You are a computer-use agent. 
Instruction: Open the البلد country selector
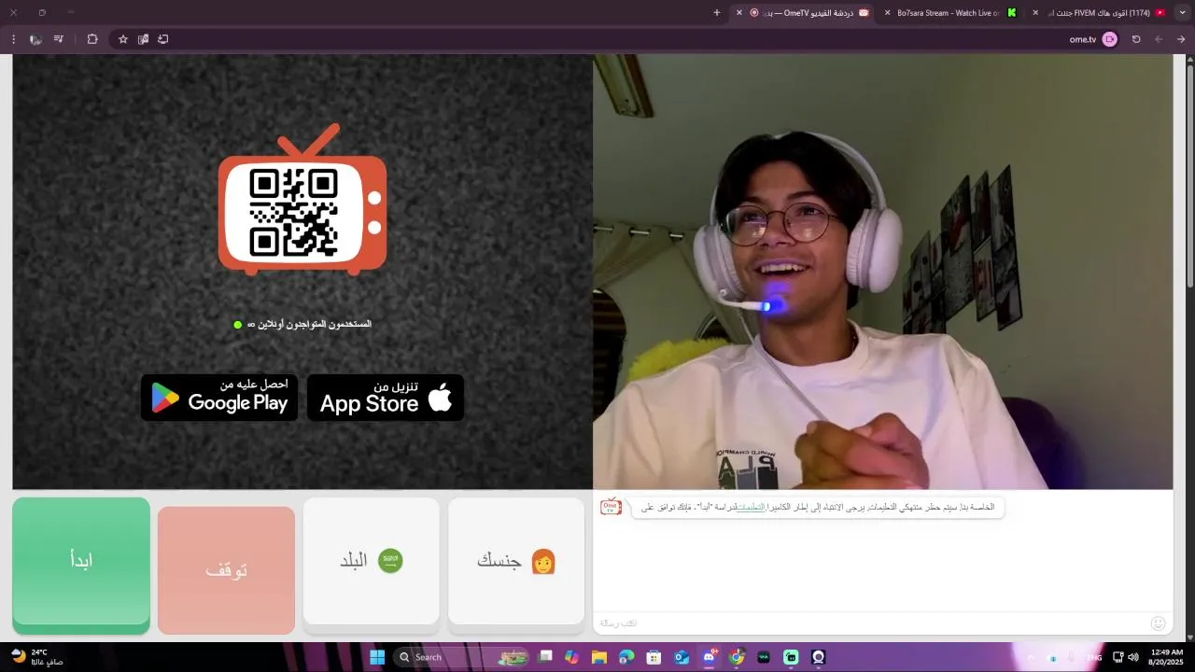click(x=372, y=561)
